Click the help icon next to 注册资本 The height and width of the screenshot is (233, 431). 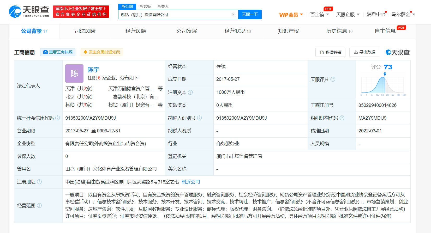pos(190,92)
